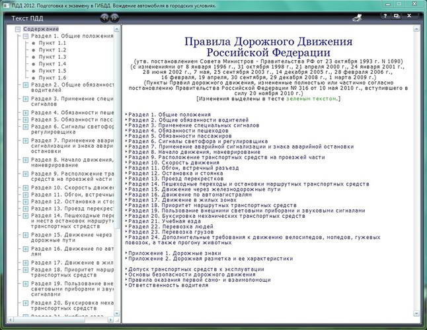The width and height of the screenshot is (427, 330).
Task: Open link Ответственность водителя
Action: (169, 285)
